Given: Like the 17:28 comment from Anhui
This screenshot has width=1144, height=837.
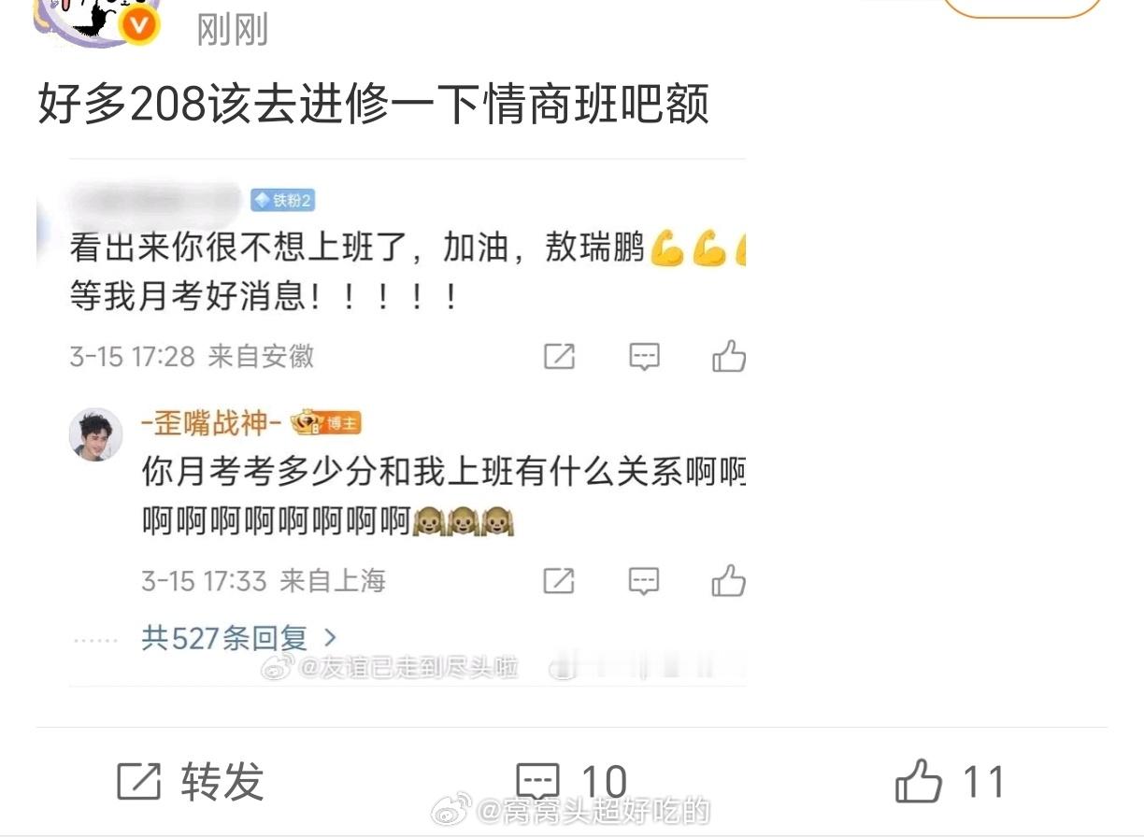Looking at the screenshot, I should point(729,356).
